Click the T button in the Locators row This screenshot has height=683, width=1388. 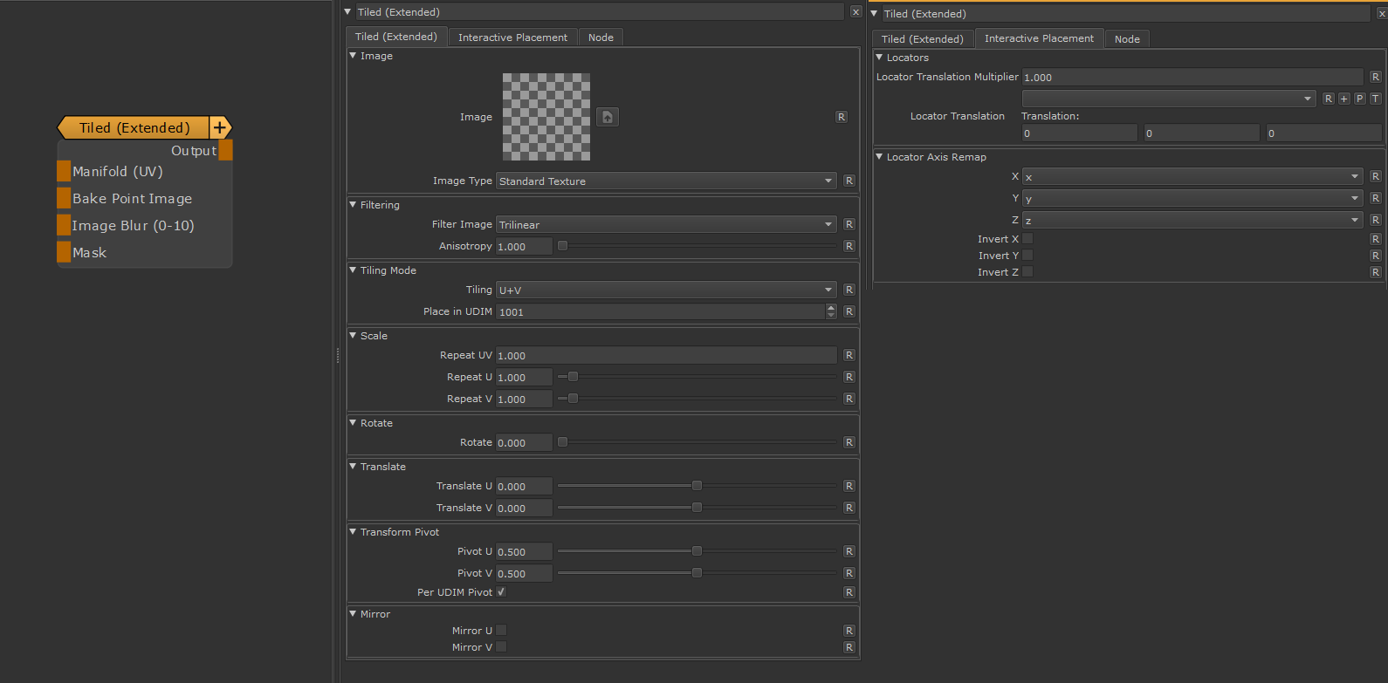pyautogui.click(x=1376, y=99)
